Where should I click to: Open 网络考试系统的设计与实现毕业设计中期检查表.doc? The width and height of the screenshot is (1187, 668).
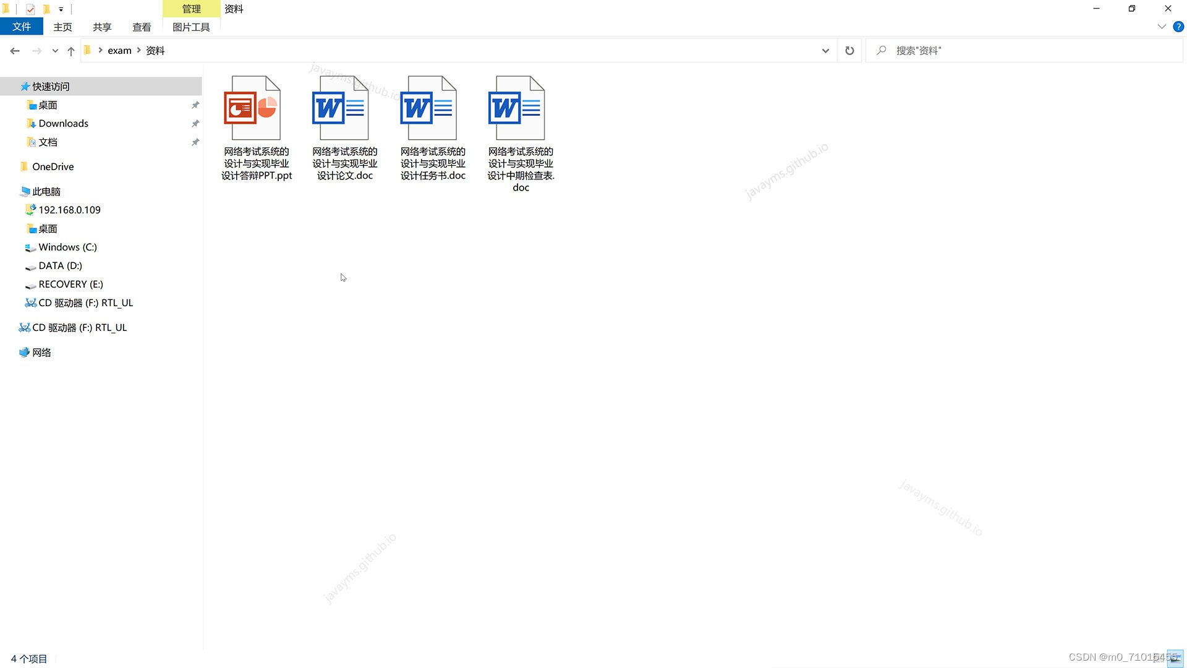click(x=519, y=106)
